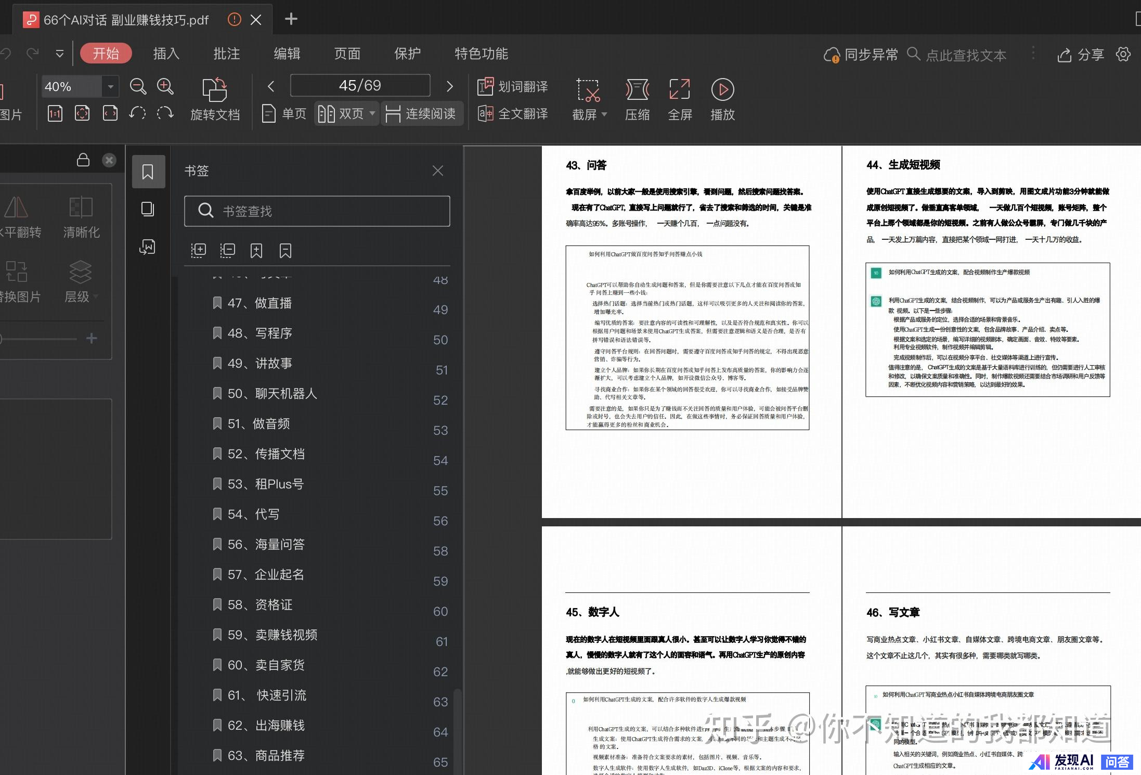Go to next page arrow
This screenshot has width=1141, height=775.
click(450, 86)
